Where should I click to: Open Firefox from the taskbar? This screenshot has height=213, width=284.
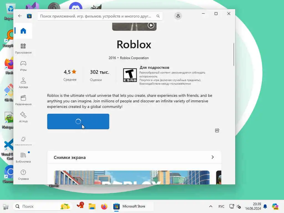coord(104,206)
